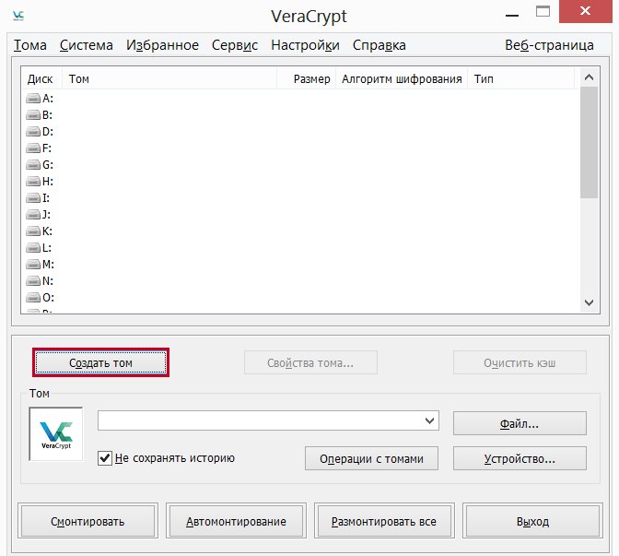This screenshot has height=556, width=619.
Task: Click scrollbar up arrow in drive list
Action: [589, 77]
